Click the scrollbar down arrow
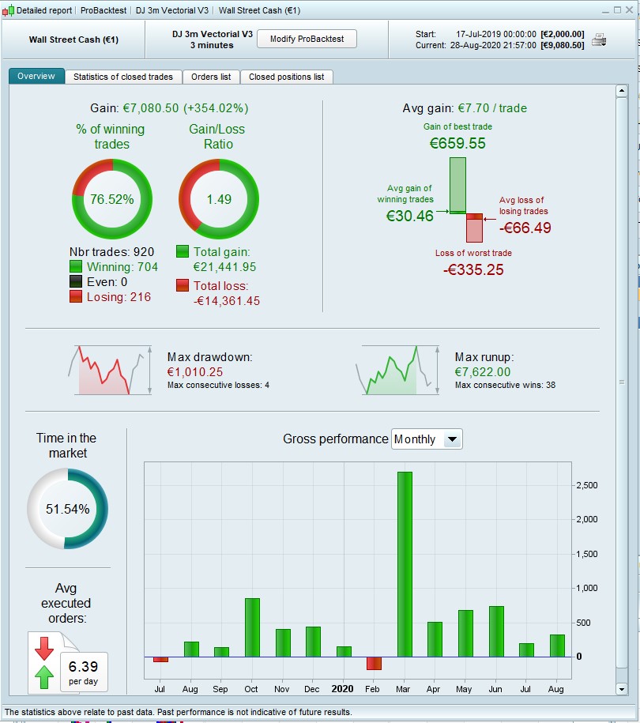Screen dimensions: 640x723 click(x=622, y=689)
